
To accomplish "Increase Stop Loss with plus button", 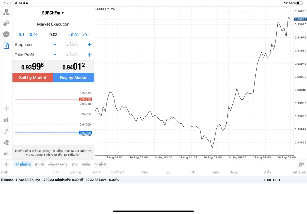I will [x=89, y=45].
